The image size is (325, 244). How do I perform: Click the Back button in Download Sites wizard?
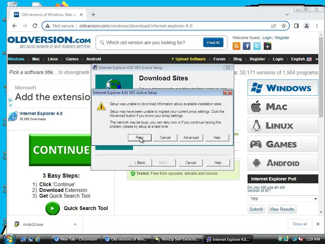[140, 163]
